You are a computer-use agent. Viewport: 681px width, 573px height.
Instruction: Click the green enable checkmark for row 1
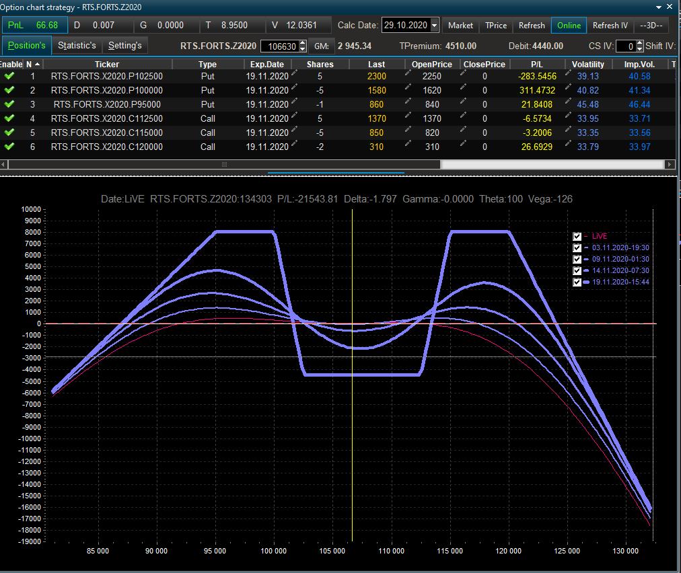[x=9, y=76]
